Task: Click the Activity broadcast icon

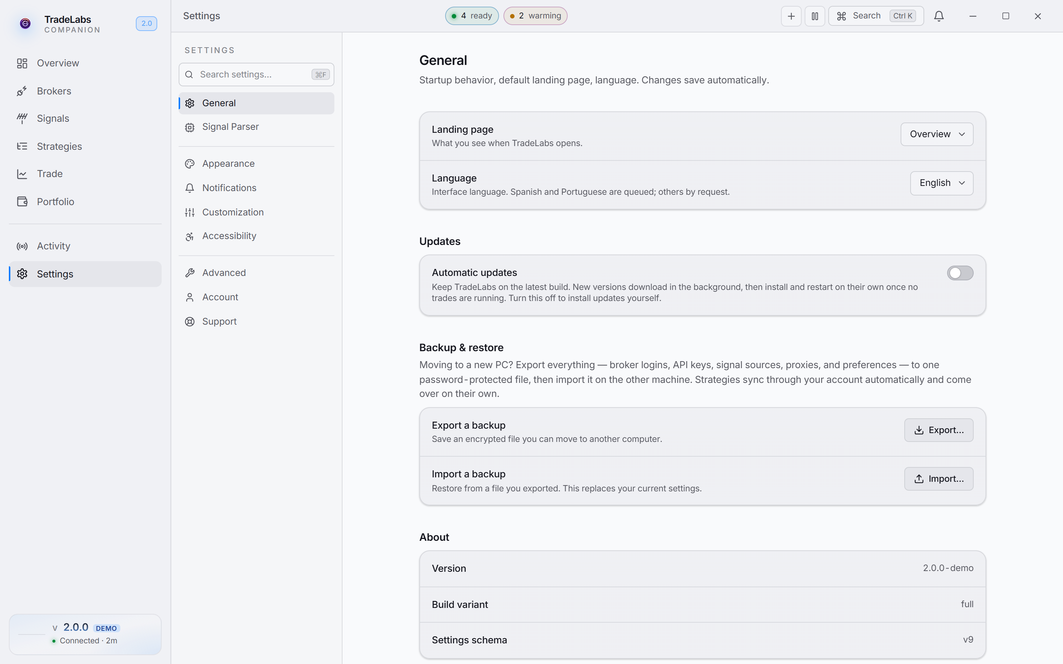Action: [x=22, y=246]
